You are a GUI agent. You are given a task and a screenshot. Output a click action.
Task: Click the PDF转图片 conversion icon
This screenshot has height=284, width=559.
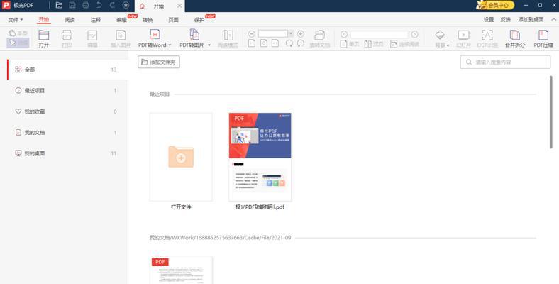194,35
